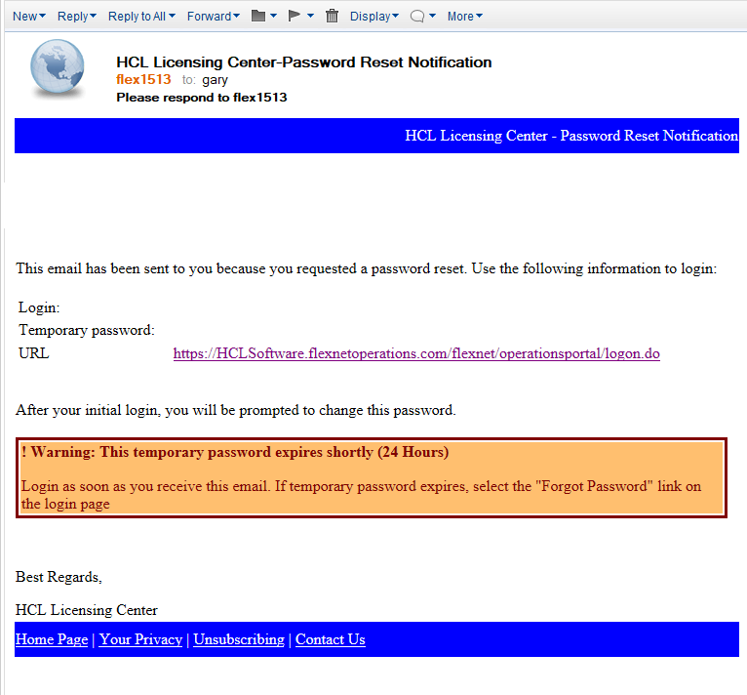Expand the folder icon dropdown arrow
Screen dimensions: 747x695
click(273, 16)
